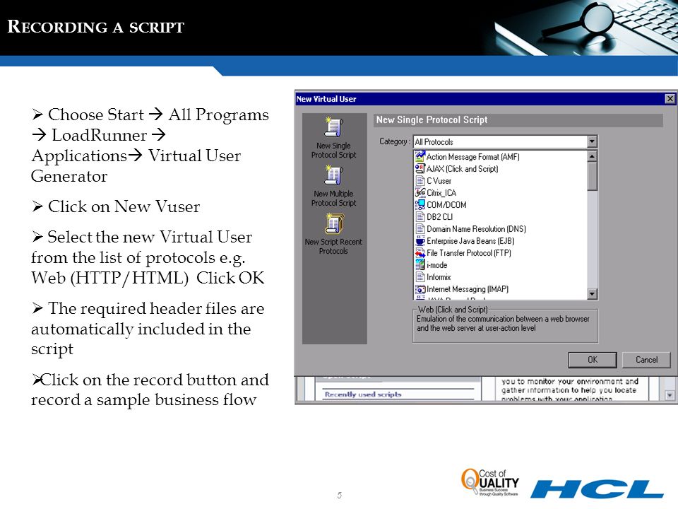Image resolution: width=678 pixels, height=509 pixels.
Task: Click the AJAX (Click and Script) icon
Action: pos(420,168)
